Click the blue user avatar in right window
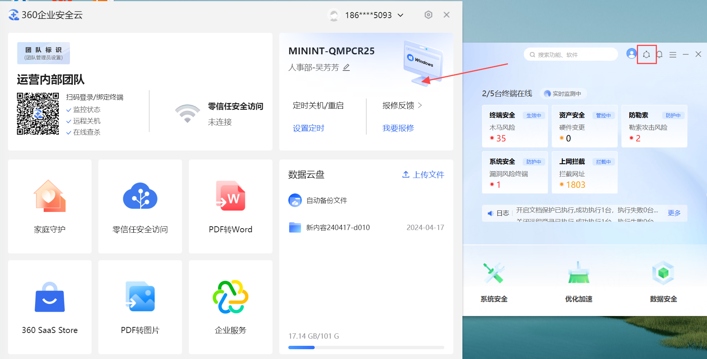Image resolution: width=707 pixels, height=359 pixels. tap(632, 54)
